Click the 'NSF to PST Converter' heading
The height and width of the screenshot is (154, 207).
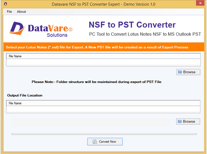click(x=132, y=25)
